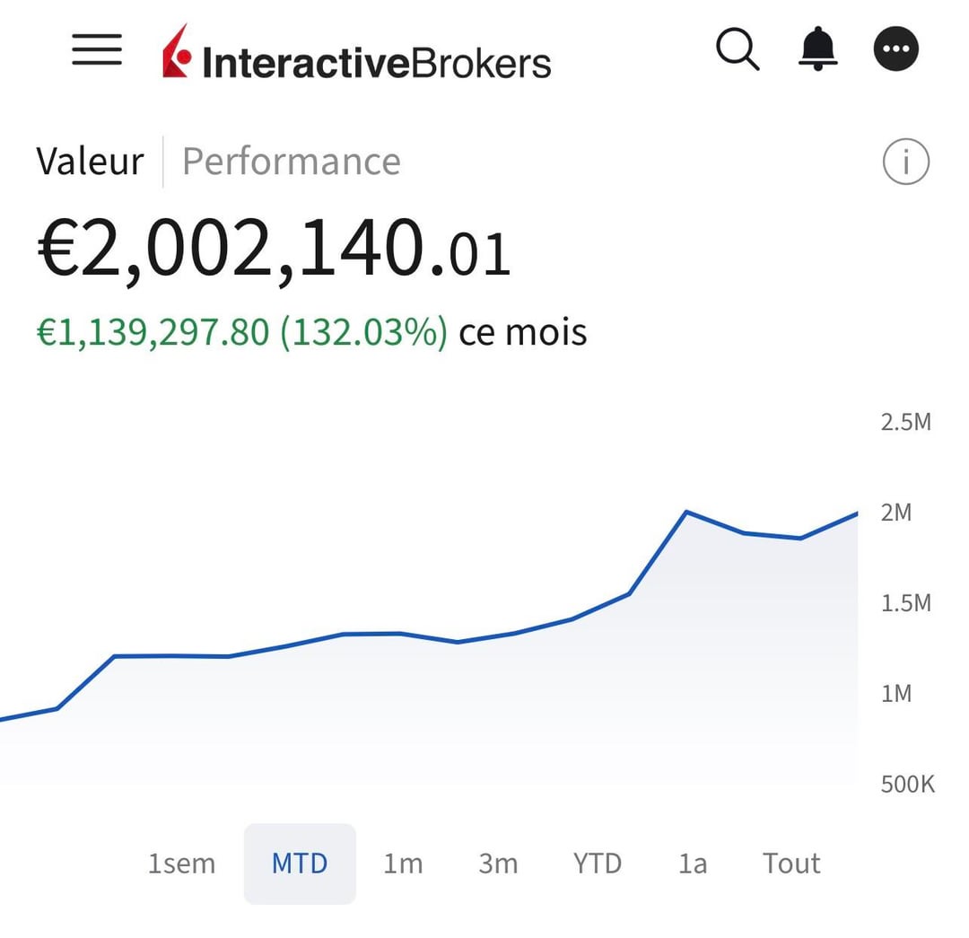The image size is (969, 938).
Task: Open the hamburger navigation menu
Action: click(x=97, y=49)
